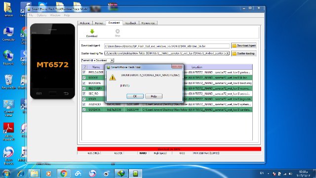Click the ANDROID row name cell
Image resolution: width=316 pixels, height=178 pixels.
tap(95, 104)
